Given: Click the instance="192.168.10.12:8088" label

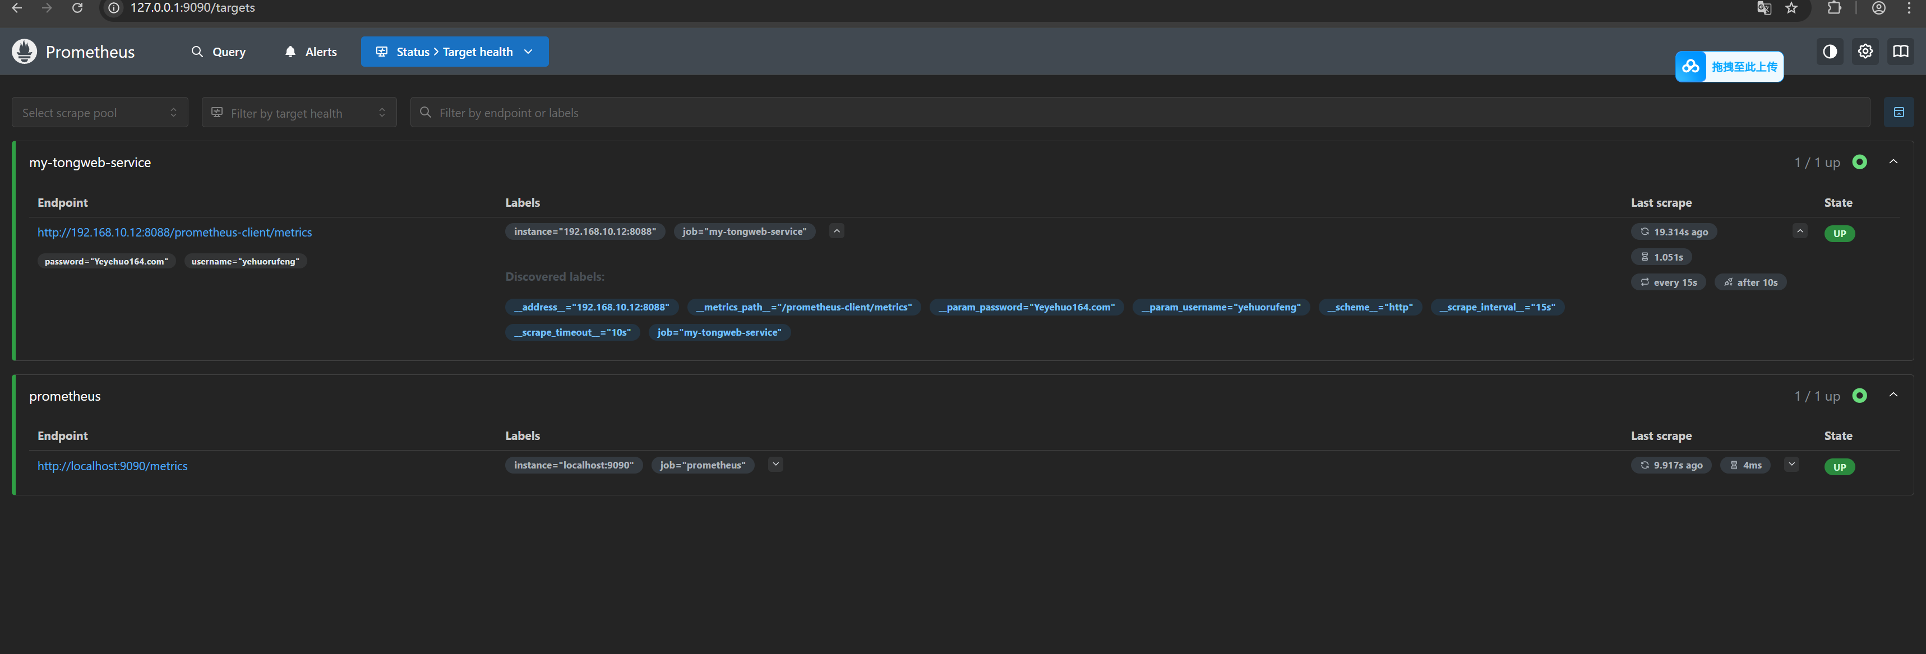Looking at the screenshot, I should click(x=585, y=231).
